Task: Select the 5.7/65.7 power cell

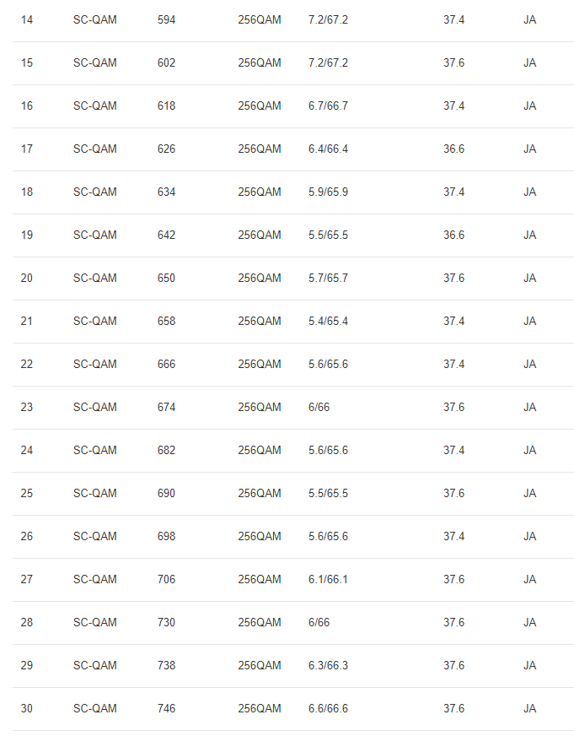Action: click(x=328, y=278)
